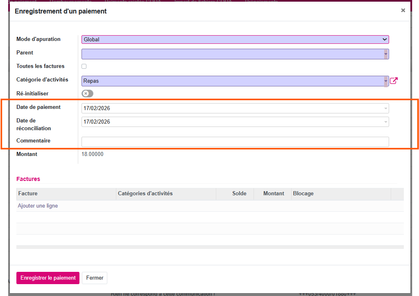Click the Date de paiement field

pyautogui.click(x=232, y=108)
